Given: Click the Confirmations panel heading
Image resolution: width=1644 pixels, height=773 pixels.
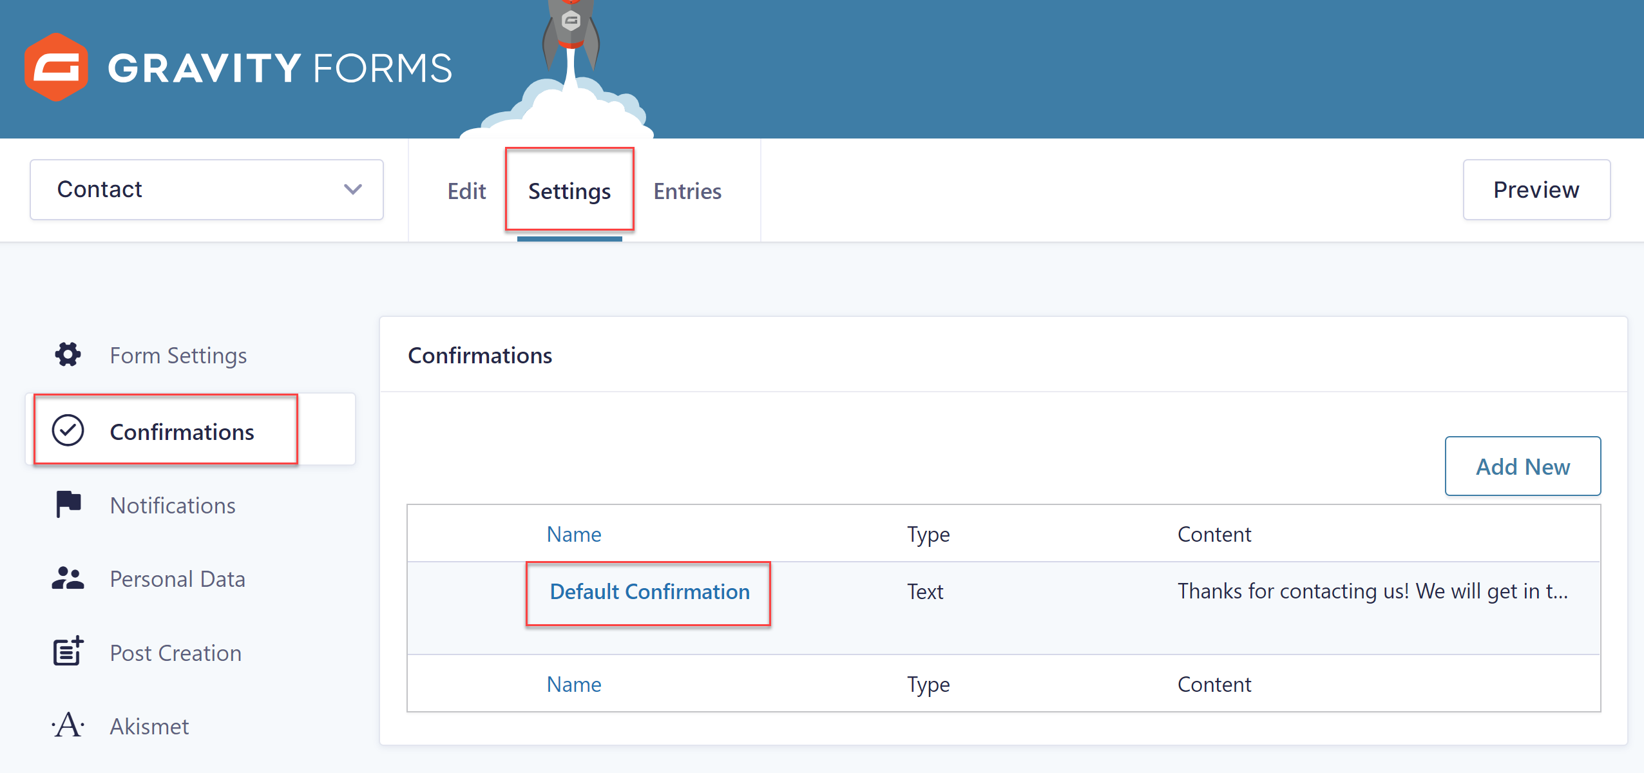Looking at the screenshot, I should tap(480, 356).
